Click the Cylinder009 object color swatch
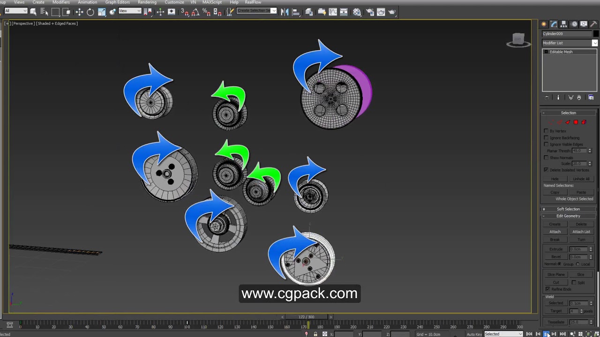Image resolution: width=600 pixels, height=337 pixels. [x=596, y=34]
